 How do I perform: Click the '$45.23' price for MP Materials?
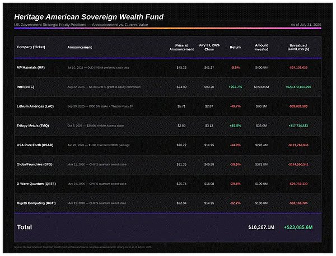(181, 68)
